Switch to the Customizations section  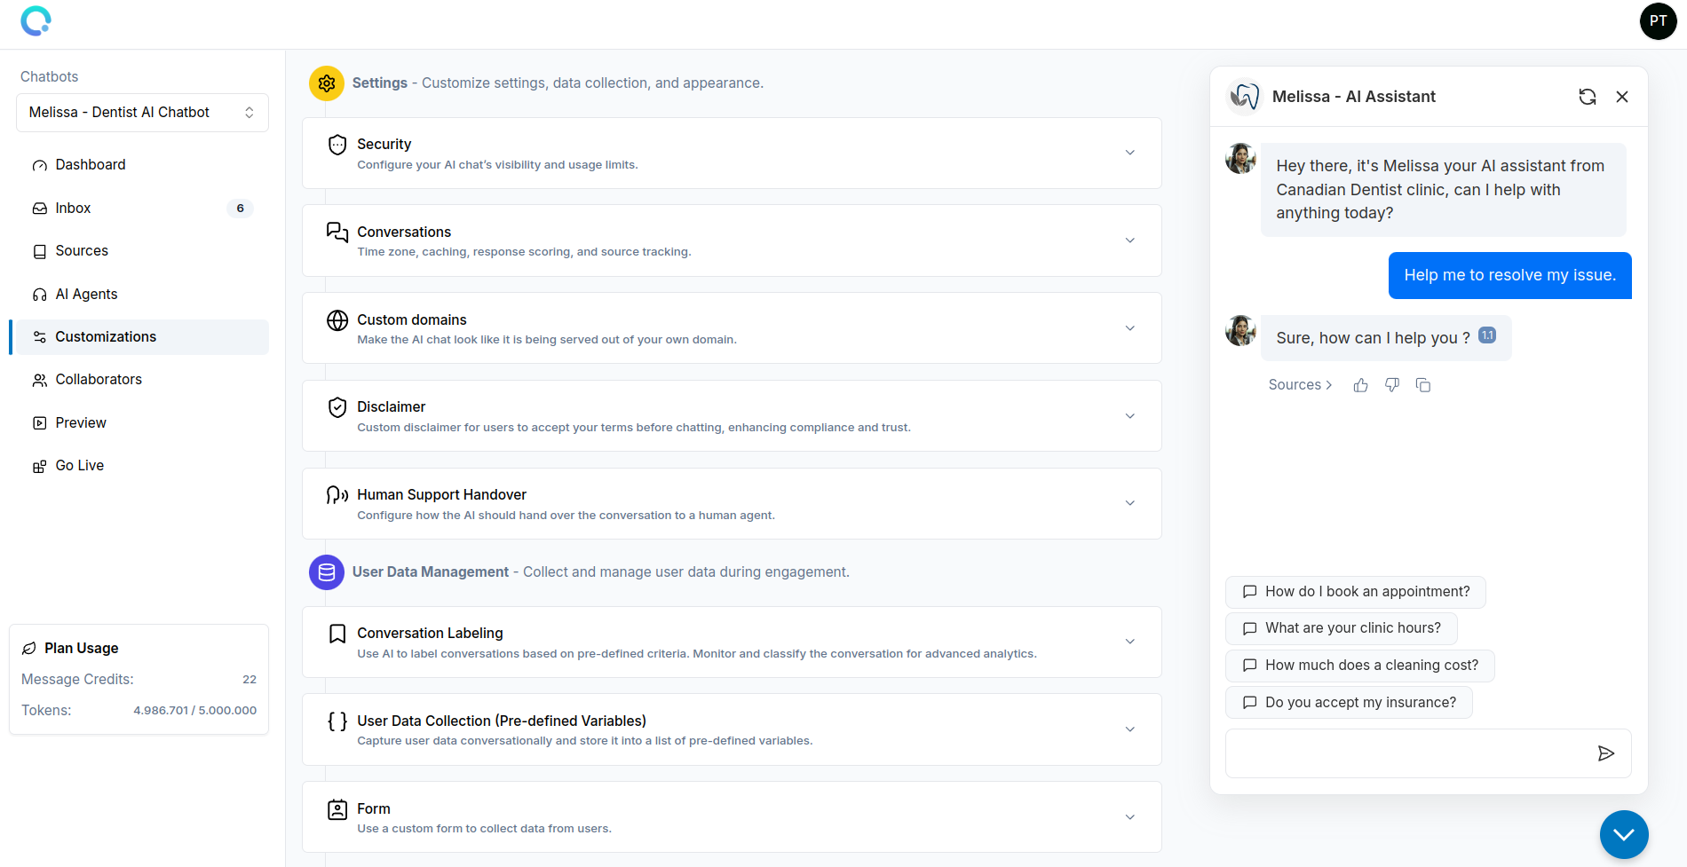(x=106, y=336)
